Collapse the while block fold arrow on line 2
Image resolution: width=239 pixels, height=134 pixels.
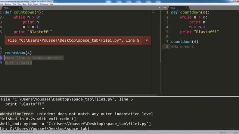[3, 17]
